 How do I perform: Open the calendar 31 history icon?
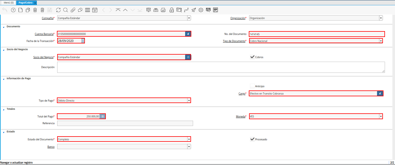[x=95, y=10]
